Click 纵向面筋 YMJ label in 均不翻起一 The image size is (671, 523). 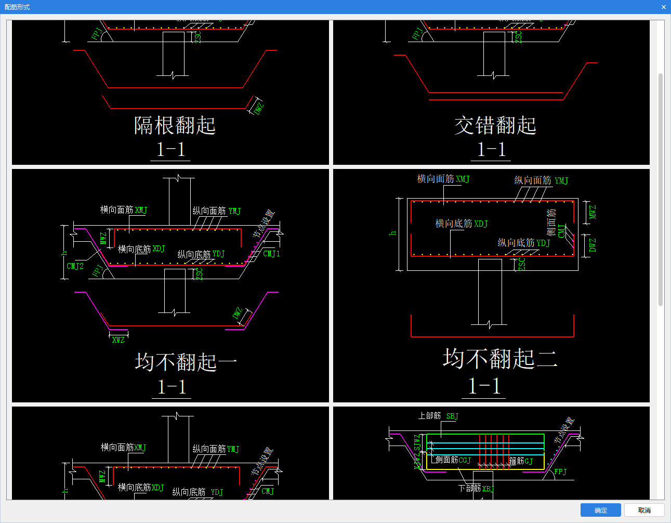point(217,211)
